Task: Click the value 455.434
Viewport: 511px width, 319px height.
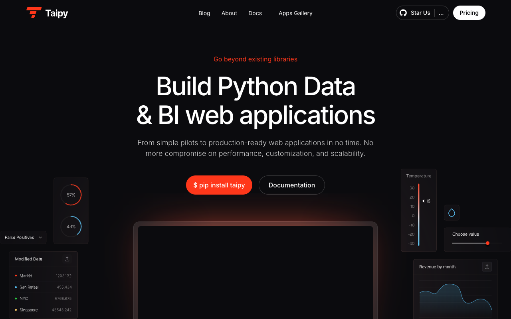Action: (64, 287)
